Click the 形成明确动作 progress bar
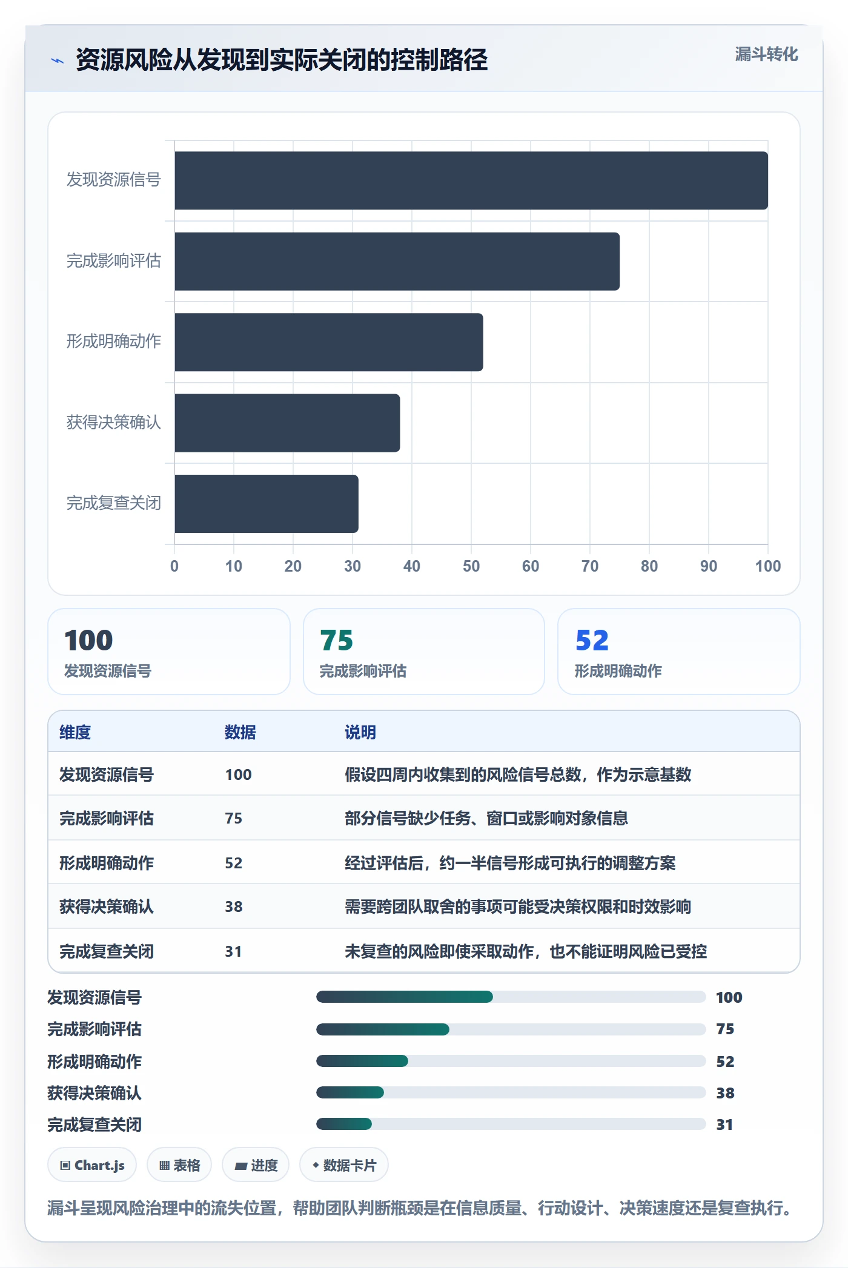Viewport: 848px width, 1268px height. (511, 1061)
